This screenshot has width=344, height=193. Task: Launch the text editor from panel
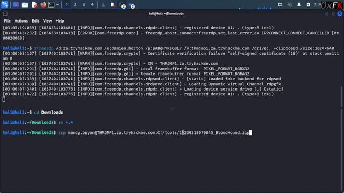[x=34, y=5]
